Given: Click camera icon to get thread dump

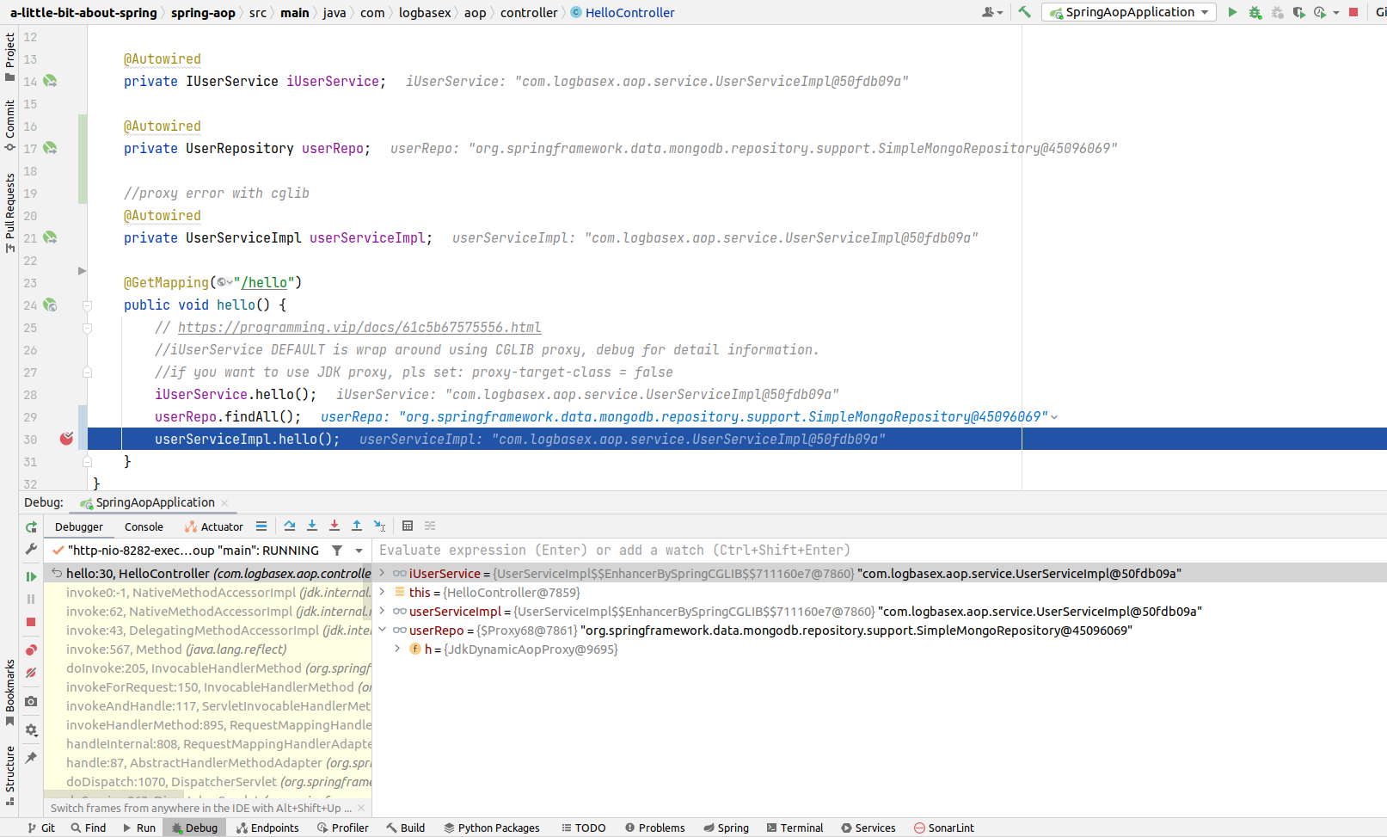Looking at the screenshot, I should click(31, 702).
